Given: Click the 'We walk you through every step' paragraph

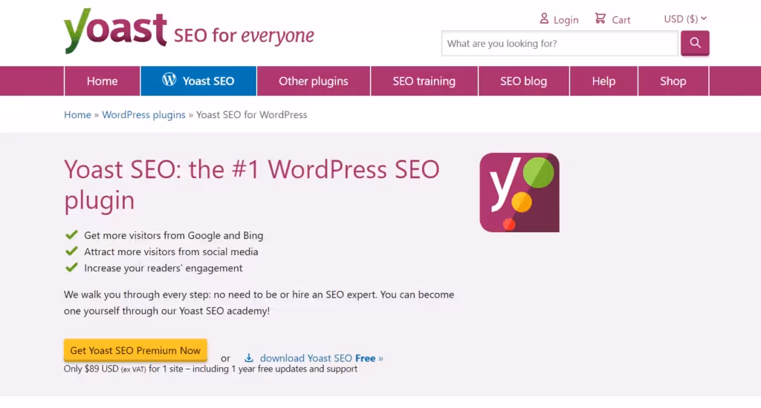Looking at the screenshot, I should (259, 303).
